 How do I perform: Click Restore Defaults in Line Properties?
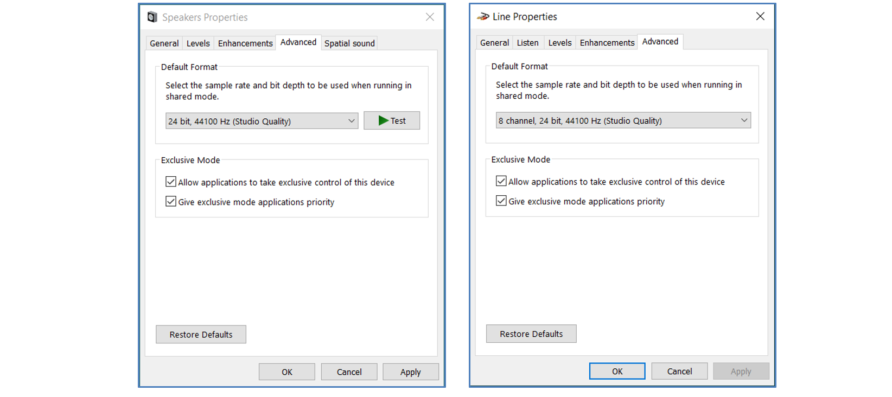click(531, 334)
